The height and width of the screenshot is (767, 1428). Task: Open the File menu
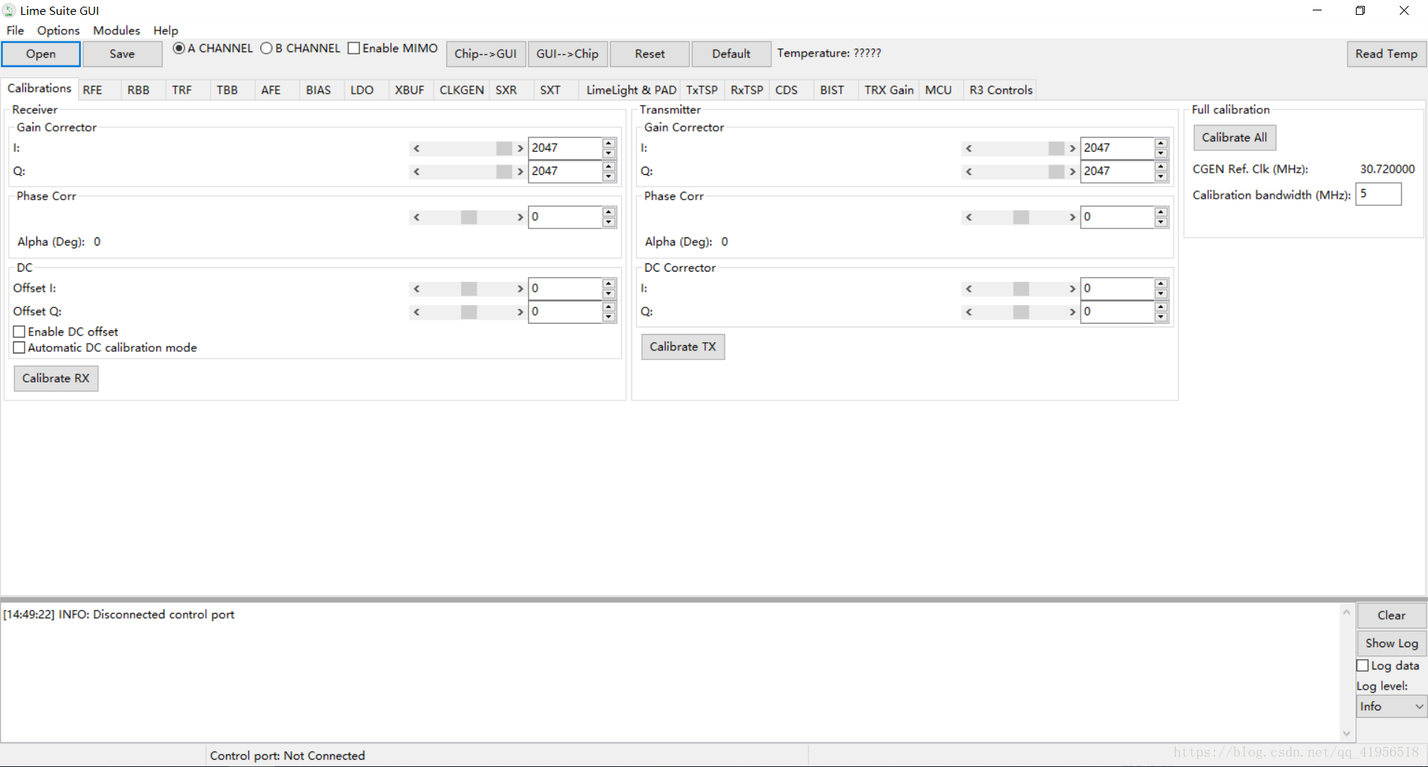click(15, 31)
